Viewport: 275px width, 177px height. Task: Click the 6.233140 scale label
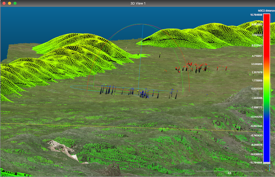pyautogui.click(x=257, y=46)
